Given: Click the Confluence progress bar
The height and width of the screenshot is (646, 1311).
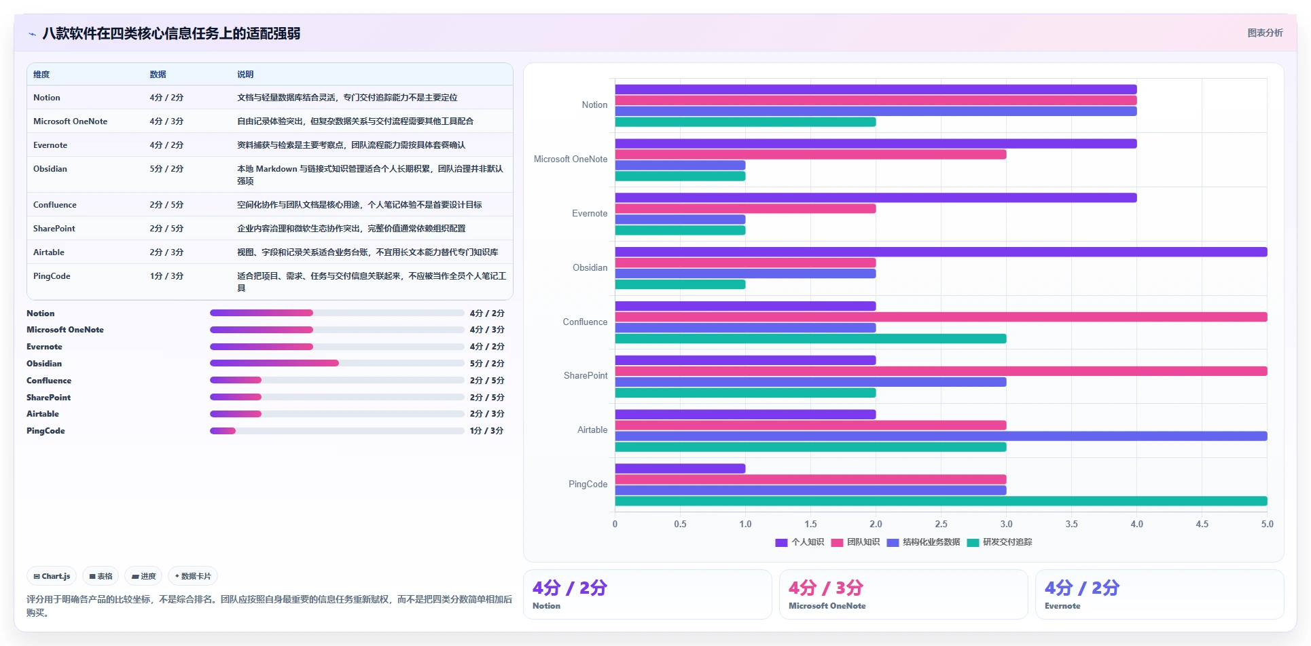Looking at the screenshot, I should (337, 380).
